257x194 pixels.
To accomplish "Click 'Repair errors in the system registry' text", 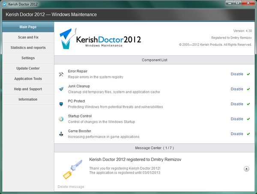I will 96,77.
